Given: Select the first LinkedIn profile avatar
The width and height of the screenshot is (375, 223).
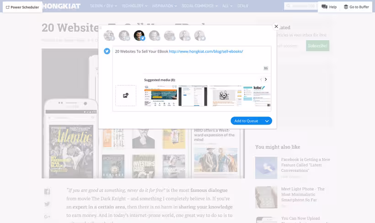Looking at the screenshot, I should click(x=124, y=35).
